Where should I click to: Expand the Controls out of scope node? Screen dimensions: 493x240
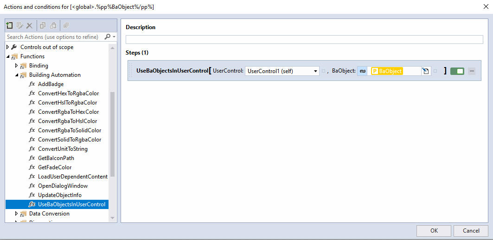pos(8,47)
